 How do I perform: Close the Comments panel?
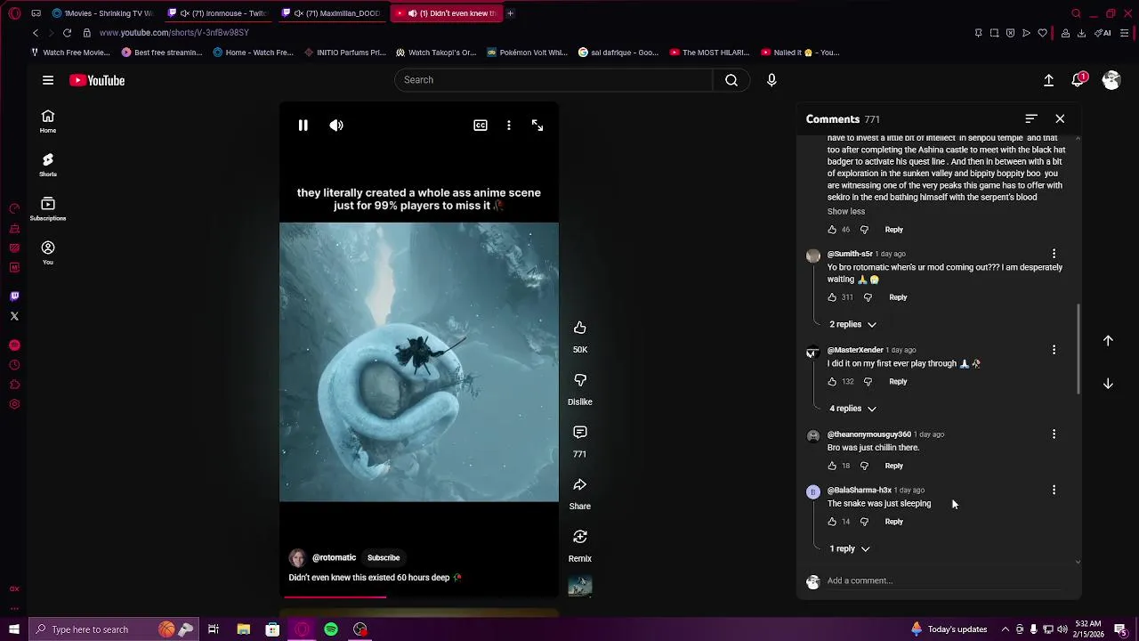click(1060, 118)
